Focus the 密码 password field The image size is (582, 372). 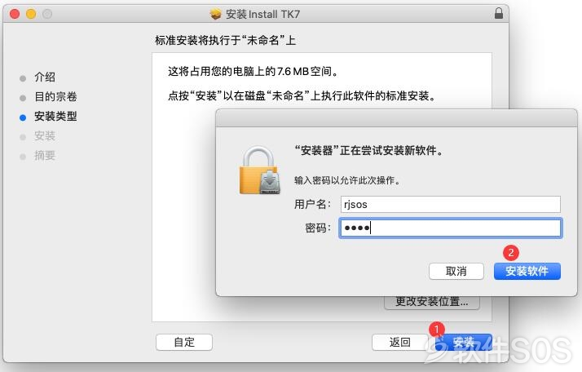click(450, 228)
